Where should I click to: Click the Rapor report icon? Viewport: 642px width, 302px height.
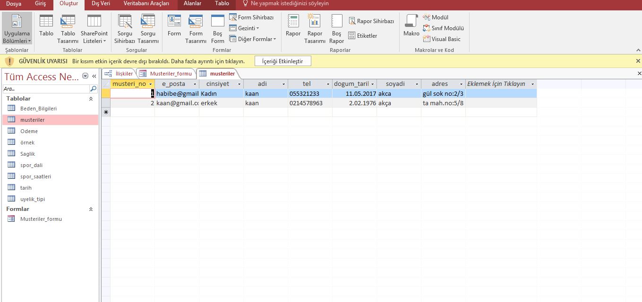click(x=293, y=26)
